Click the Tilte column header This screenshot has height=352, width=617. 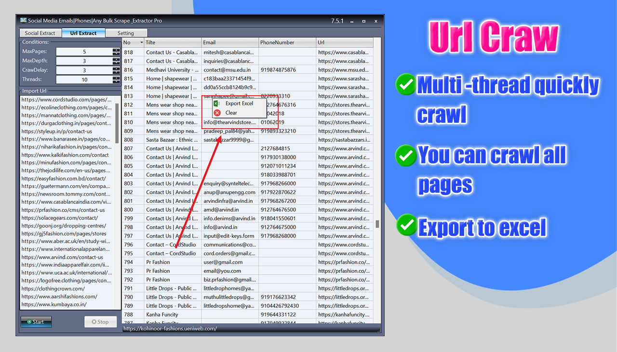click(x=173, y=42)
